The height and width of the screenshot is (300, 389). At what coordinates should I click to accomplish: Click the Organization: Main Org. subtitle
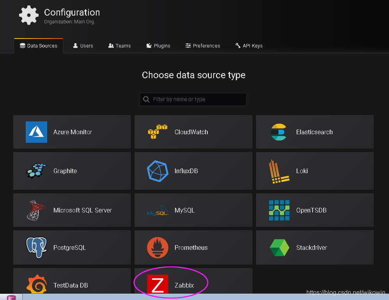(69, 22)
